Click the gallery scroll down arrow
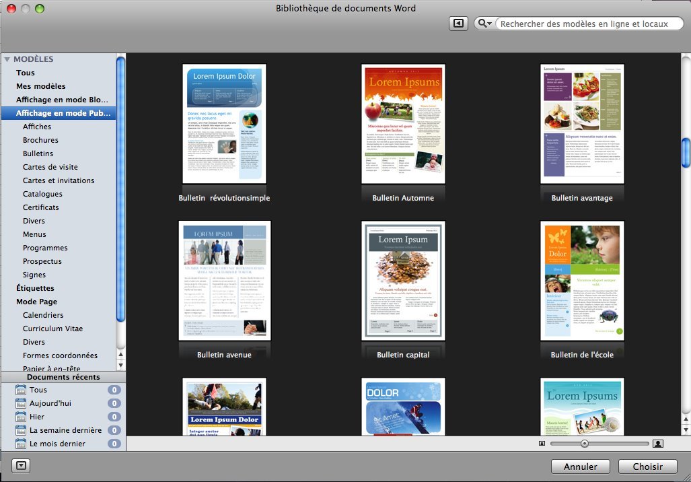This screenshot has height=482, width=691. click(686, 429)
